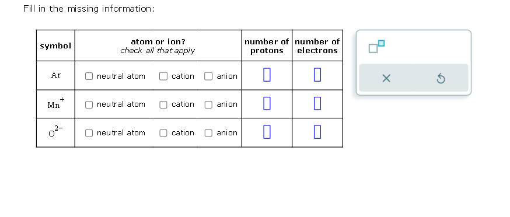Select electrons input box for Mn+

[317, 103]
